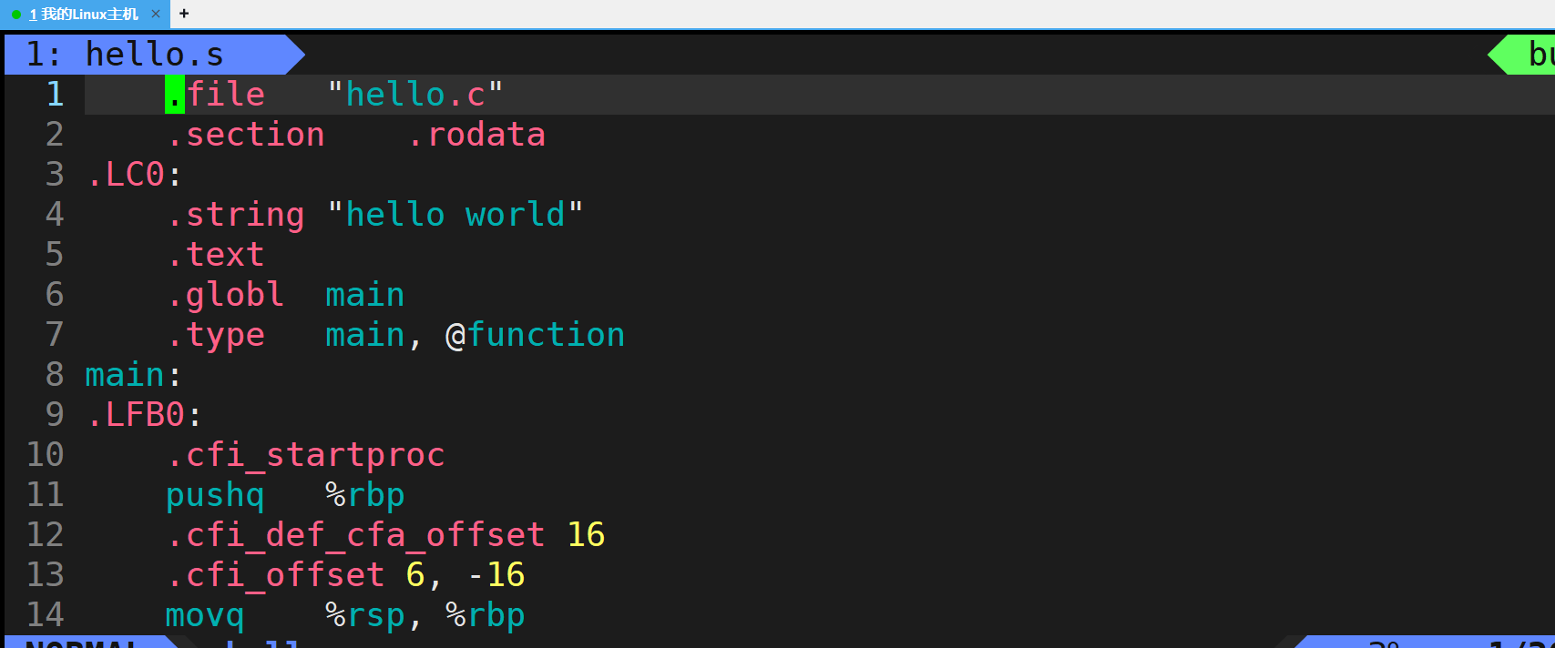The image size is (1555, 648).
Task: Place cursor on .rodata directive
Action: [x=476, y=135]
